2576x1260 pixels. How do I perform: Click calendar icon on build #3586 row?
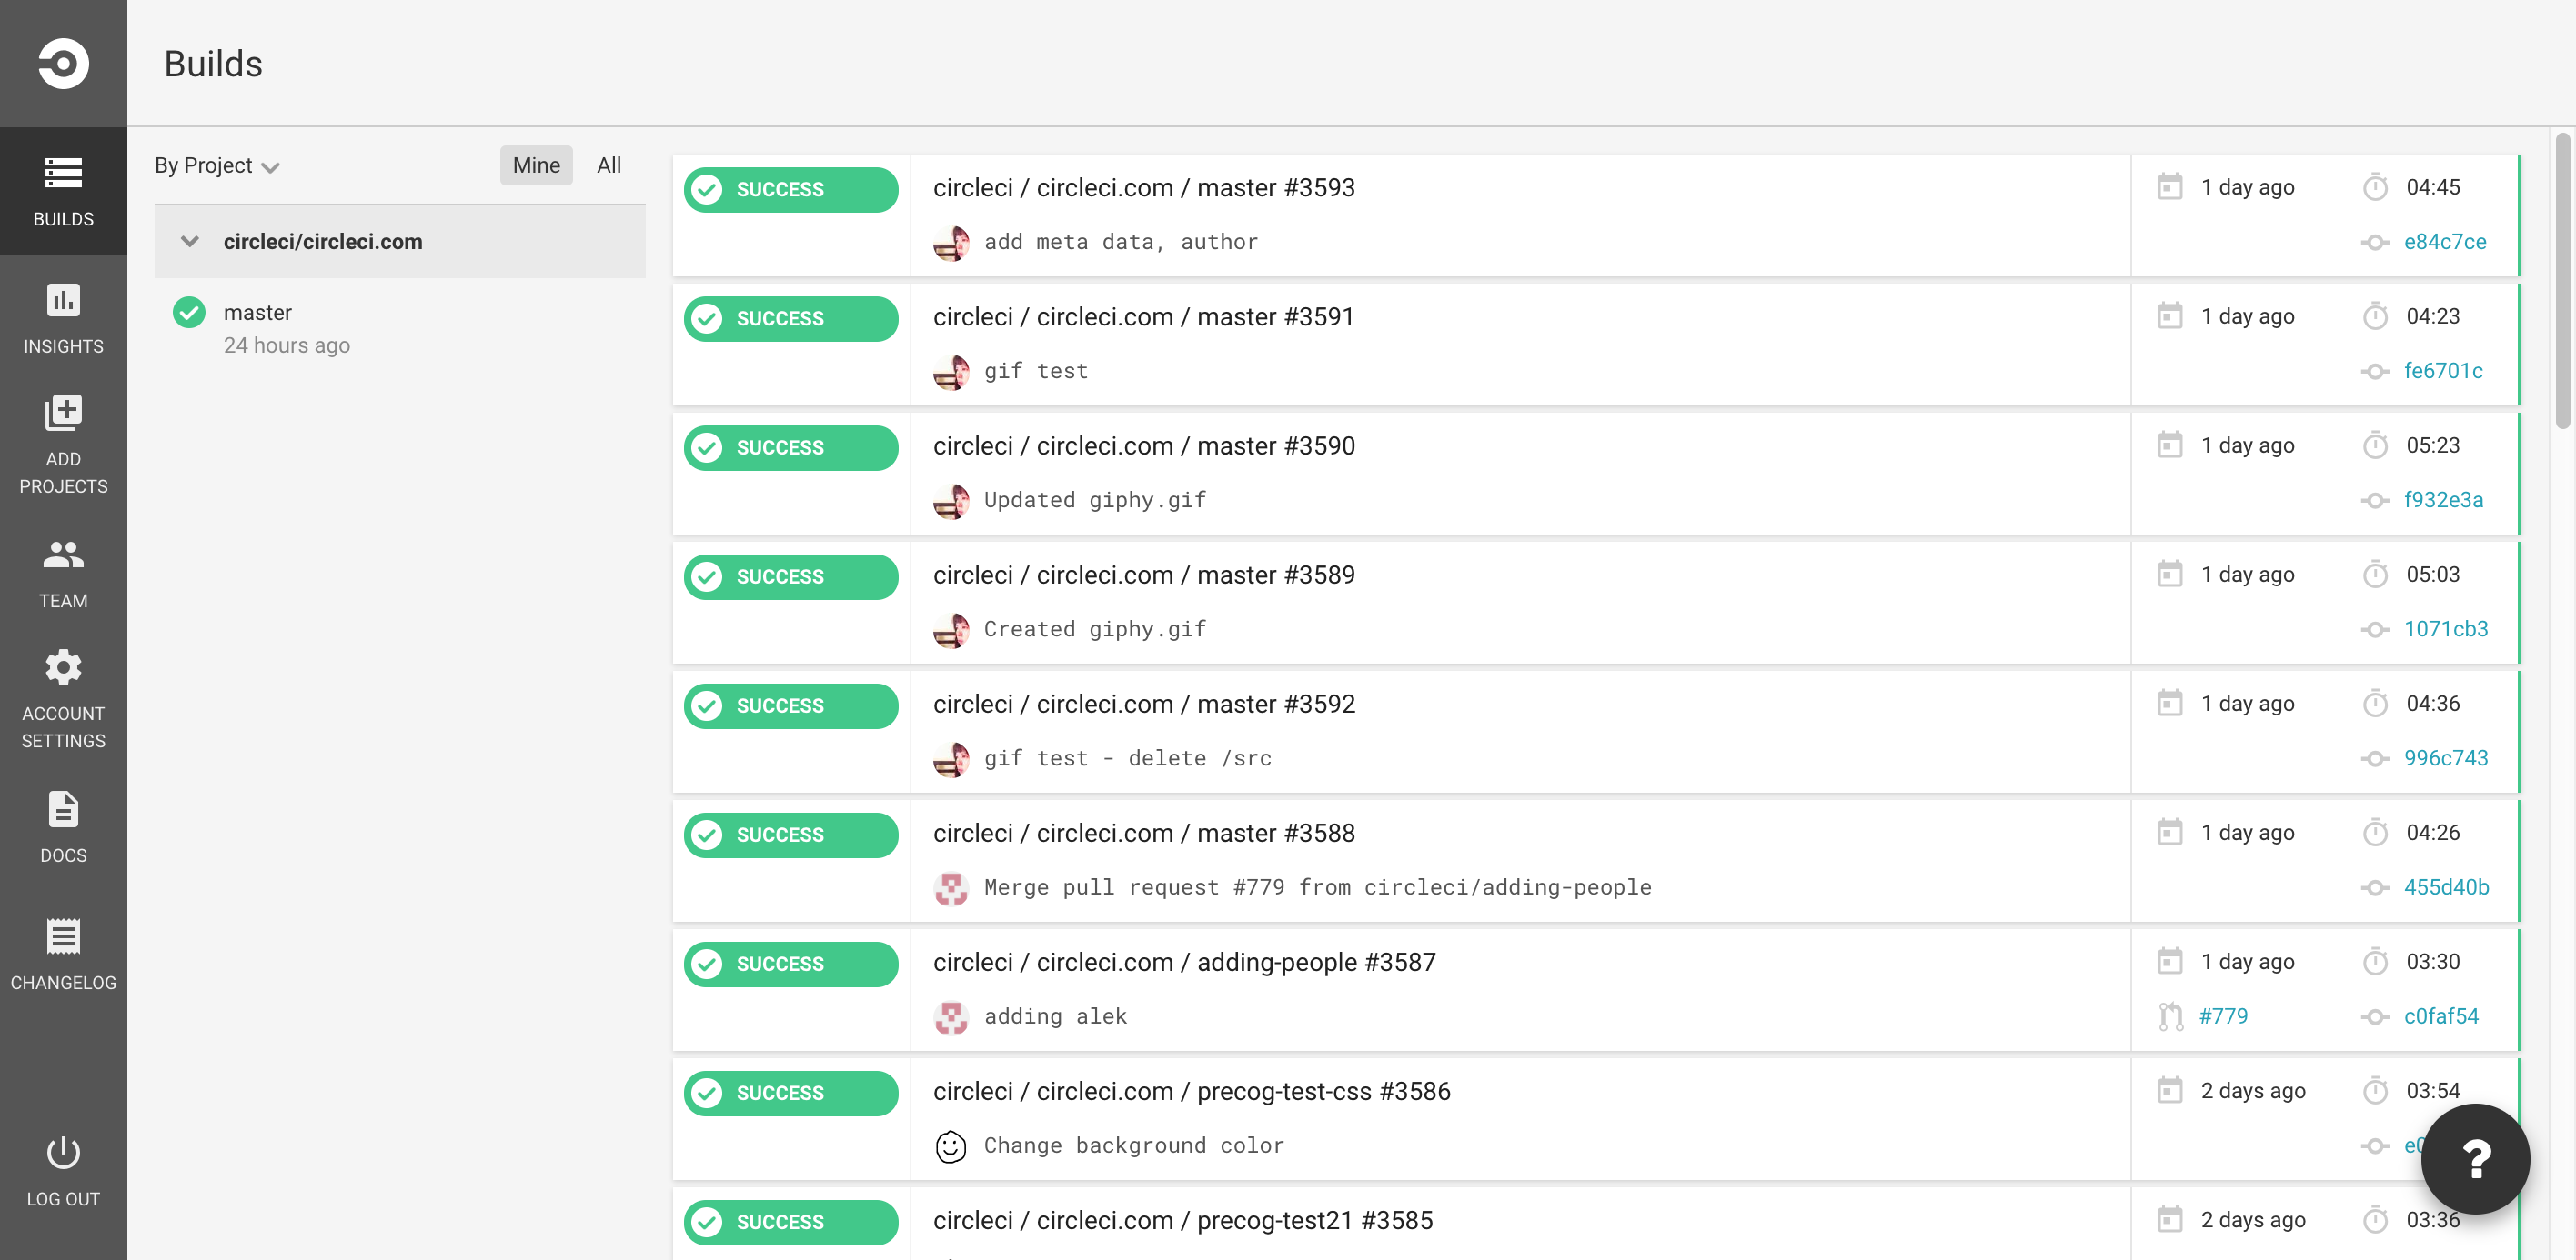click(2169, 1090)
